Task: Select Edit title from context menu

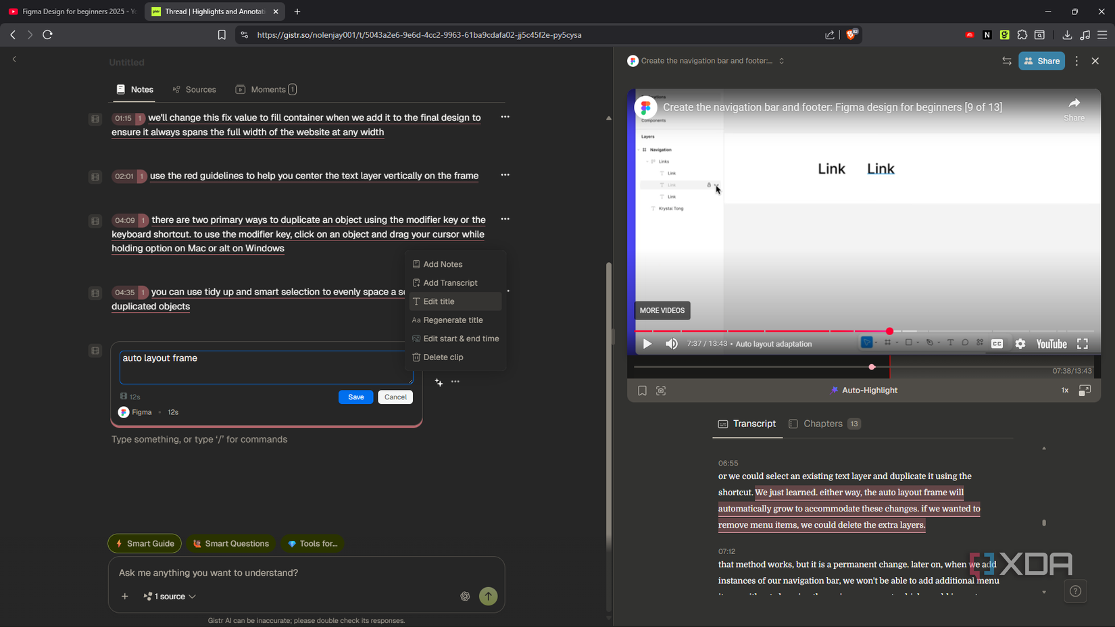Action: pos(439,301)
